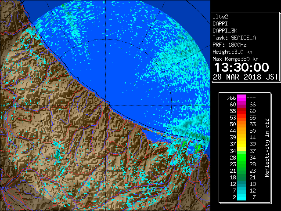
Task: Click the radar center where the dotted grid lines cross
Action: tap(106, 105)
